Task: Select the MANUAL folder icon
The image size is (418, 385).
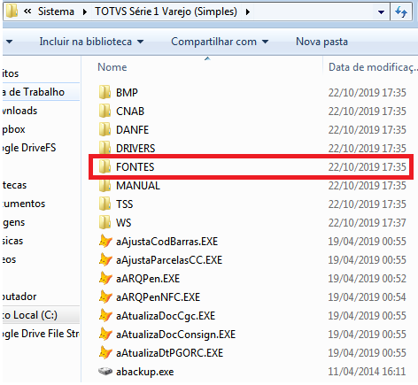Action: (x=104, y=185)
